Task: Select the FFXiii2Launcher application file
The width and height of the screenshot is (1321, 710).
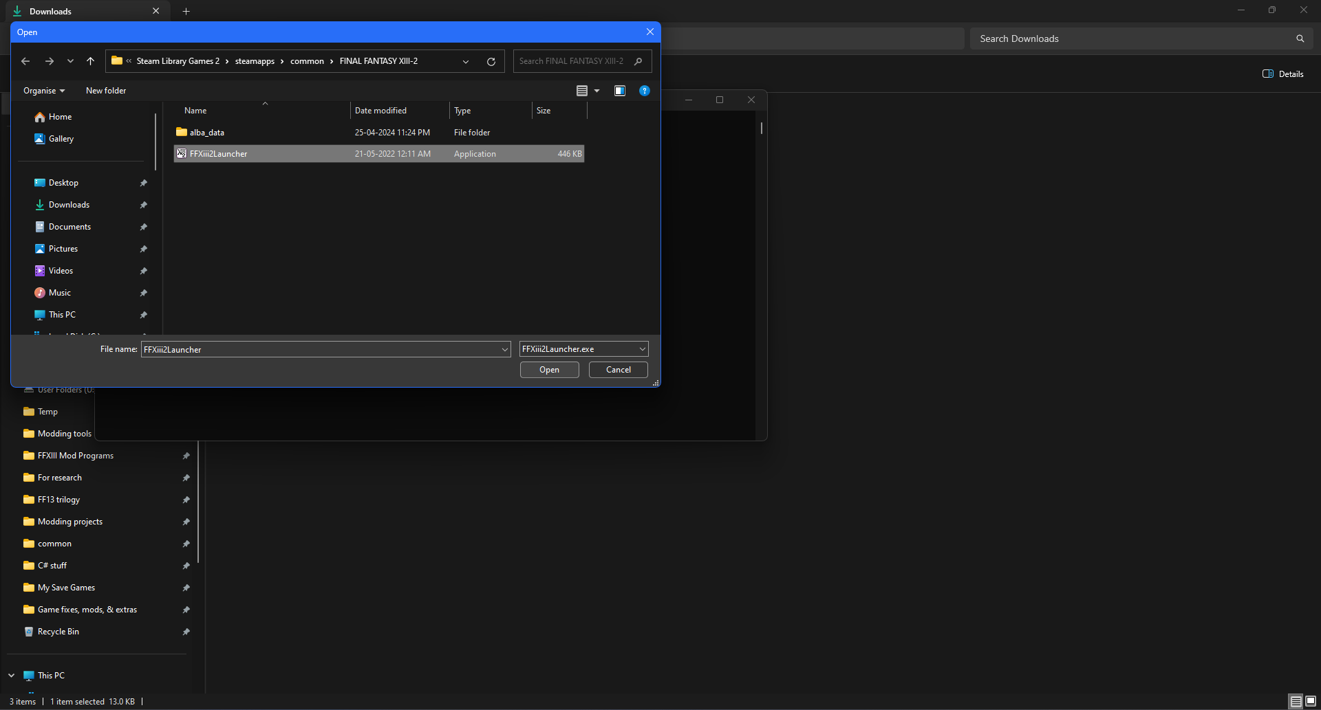Action: 379,154
